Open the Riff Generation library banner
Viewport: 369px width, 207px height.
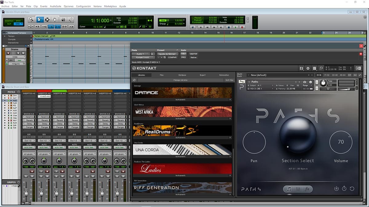[182, 188]
